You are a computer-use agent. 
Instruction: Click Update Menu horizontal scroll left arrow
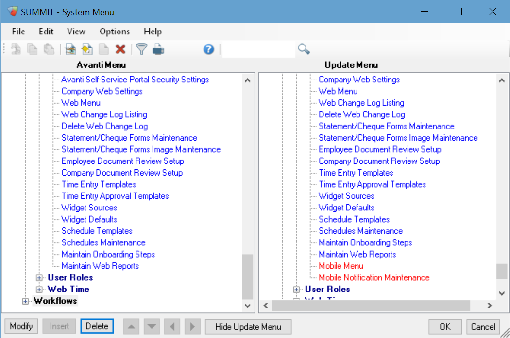(x=265, y=306)
